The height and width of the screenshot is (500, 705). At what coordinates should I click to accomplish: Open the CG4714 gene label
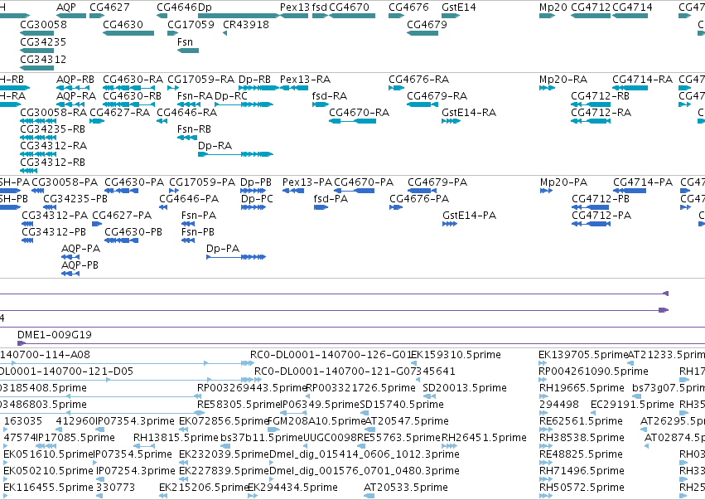632,7
